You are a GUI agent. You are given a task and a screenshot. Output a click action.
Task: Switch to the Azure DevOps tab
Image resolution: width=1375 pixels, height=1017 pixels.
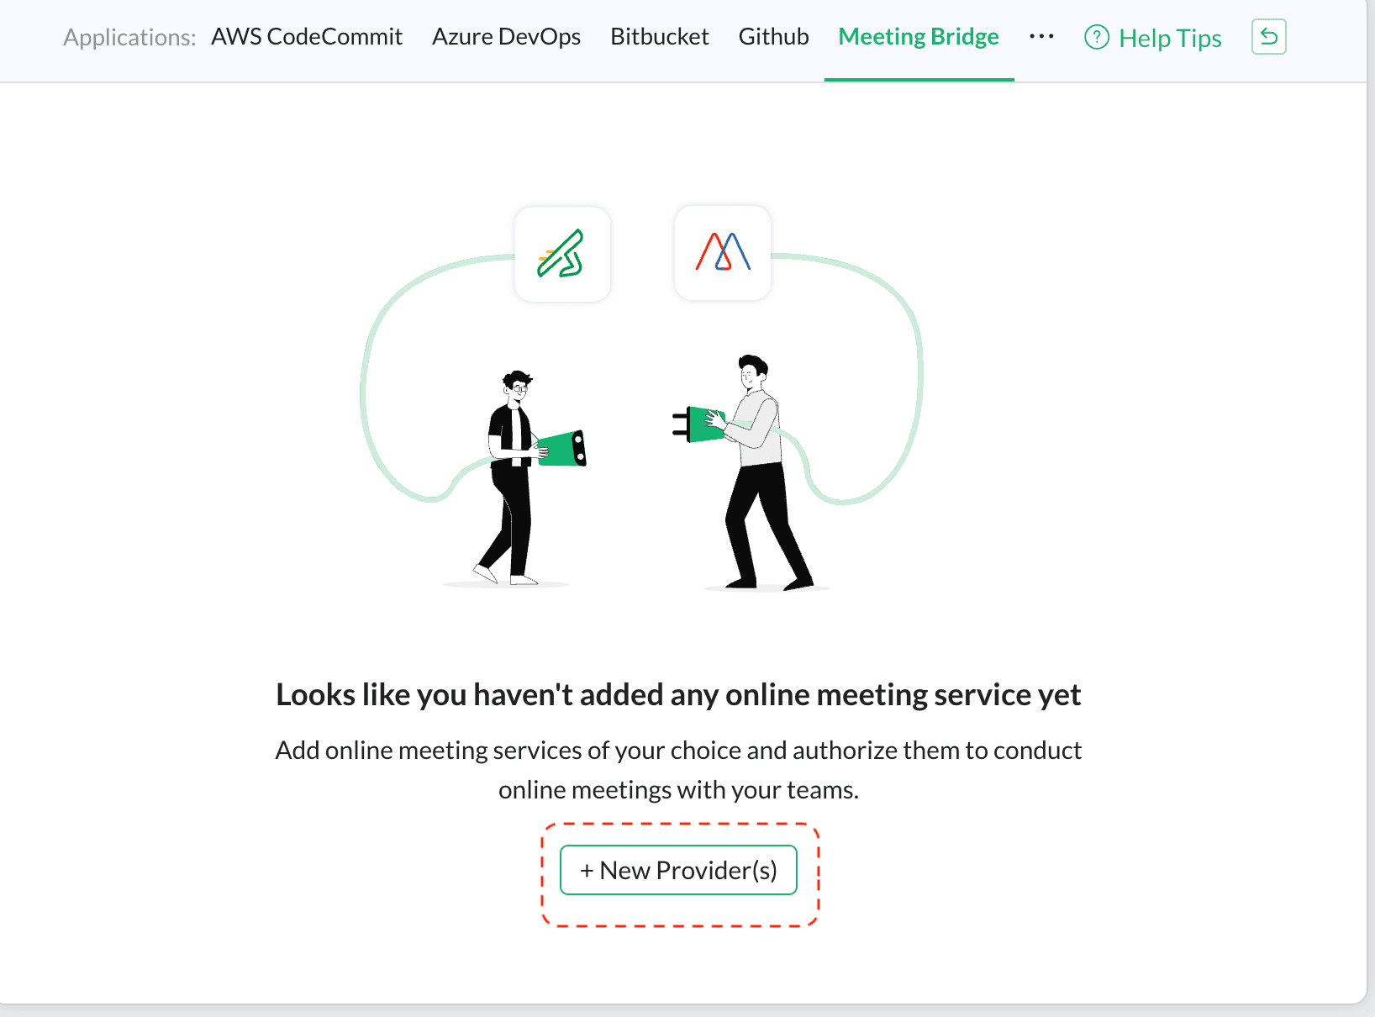pyautogui.click(x=506, y=37)
